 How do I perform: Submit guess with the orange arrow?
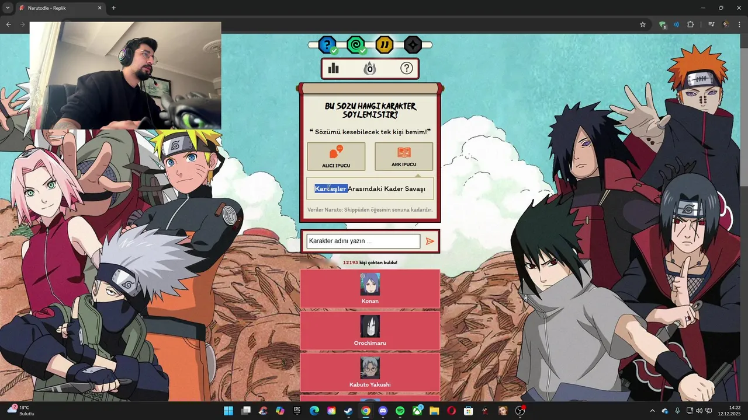(430, 241)
